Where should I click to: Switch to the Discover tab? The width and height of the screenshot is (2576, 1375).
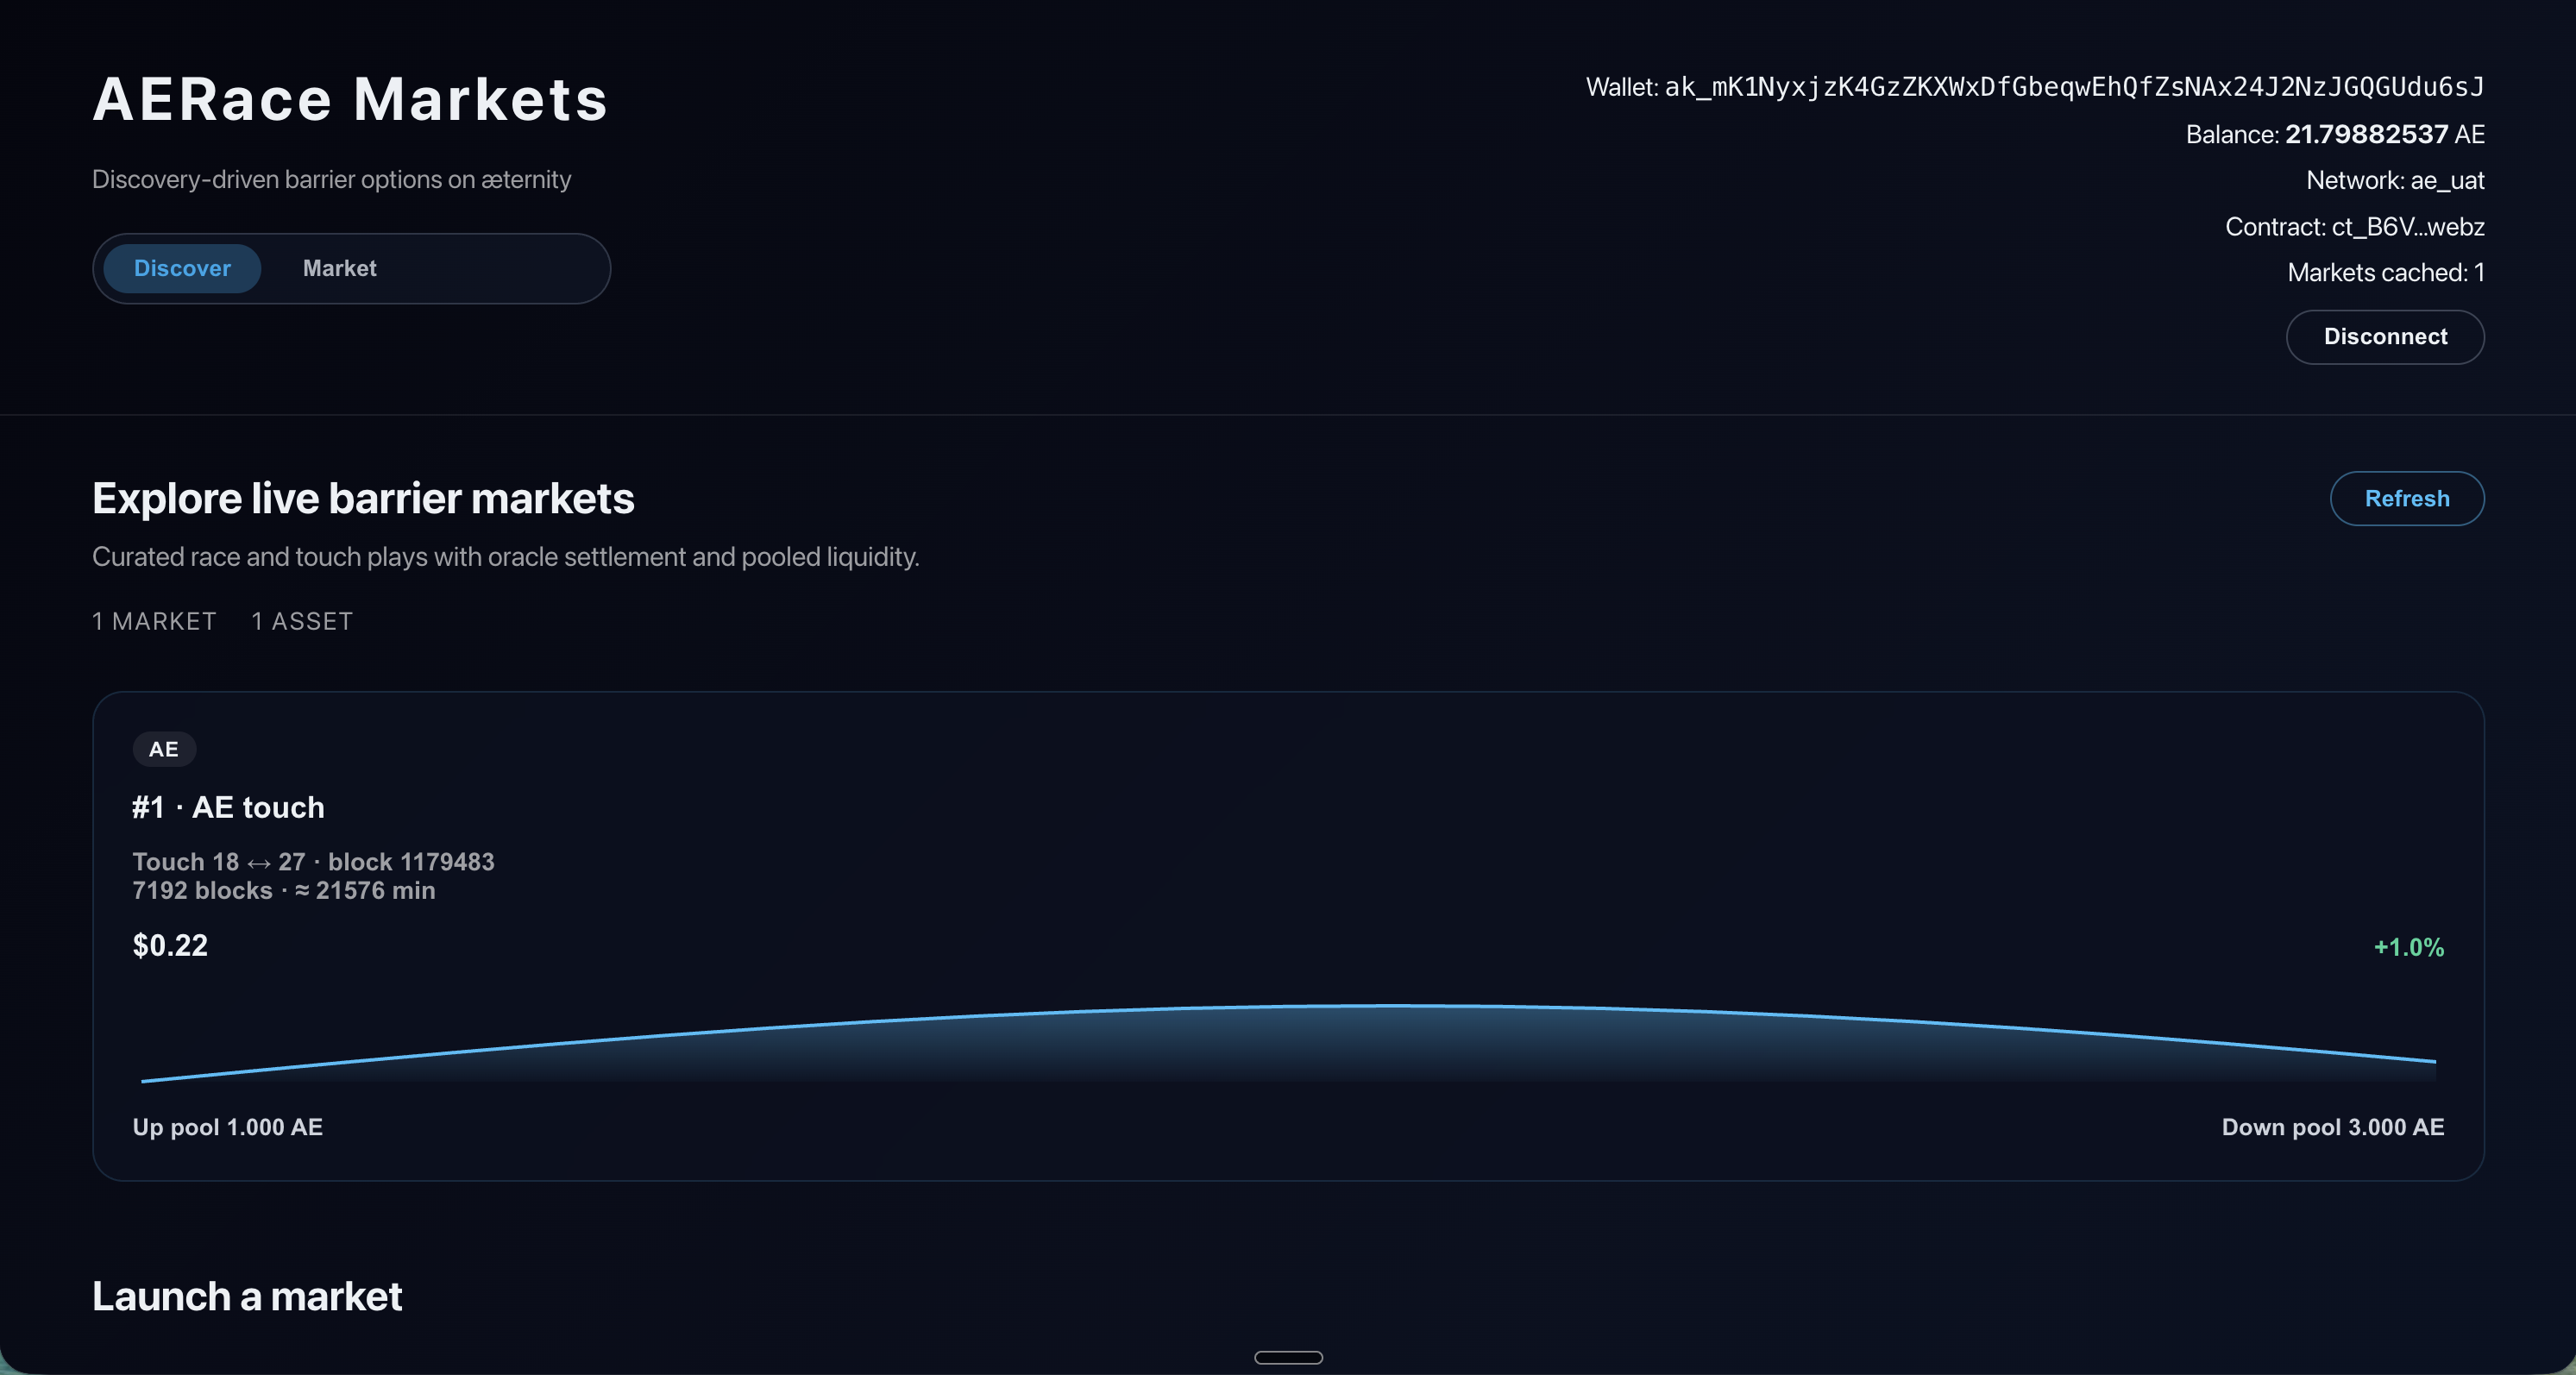click(182, 268)
